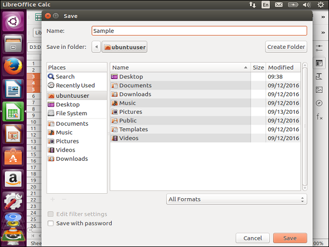Open the sidebar Functions panel icon
Screen dimensions: 329x247
click(319, 117)
